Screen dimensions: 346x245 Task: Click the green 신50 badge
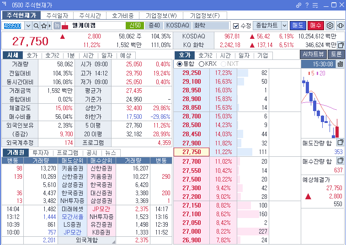coord(135,26)
